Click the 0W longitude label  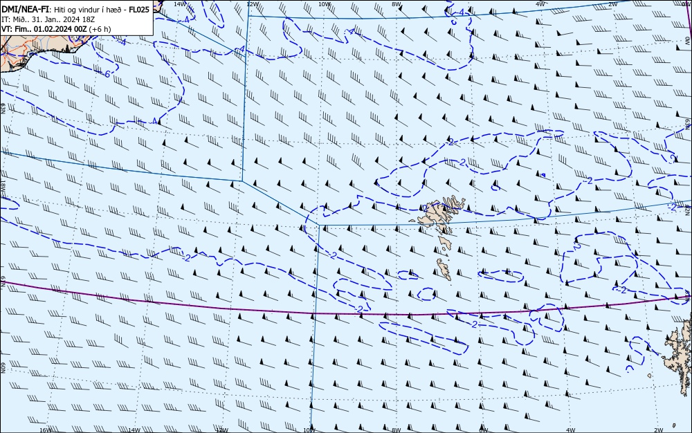click(x=689, y=41)
